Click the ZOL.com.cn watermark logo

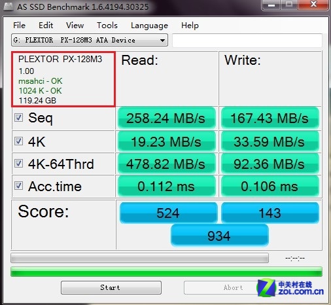pos(290,287)
